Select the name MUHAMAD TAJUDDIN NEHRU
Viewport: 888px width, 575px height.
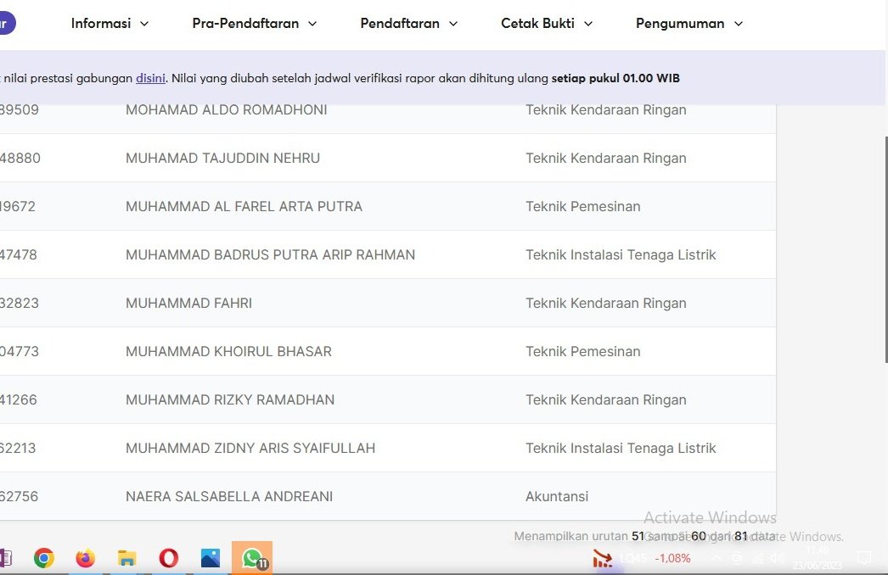click(x=222, y=158)
